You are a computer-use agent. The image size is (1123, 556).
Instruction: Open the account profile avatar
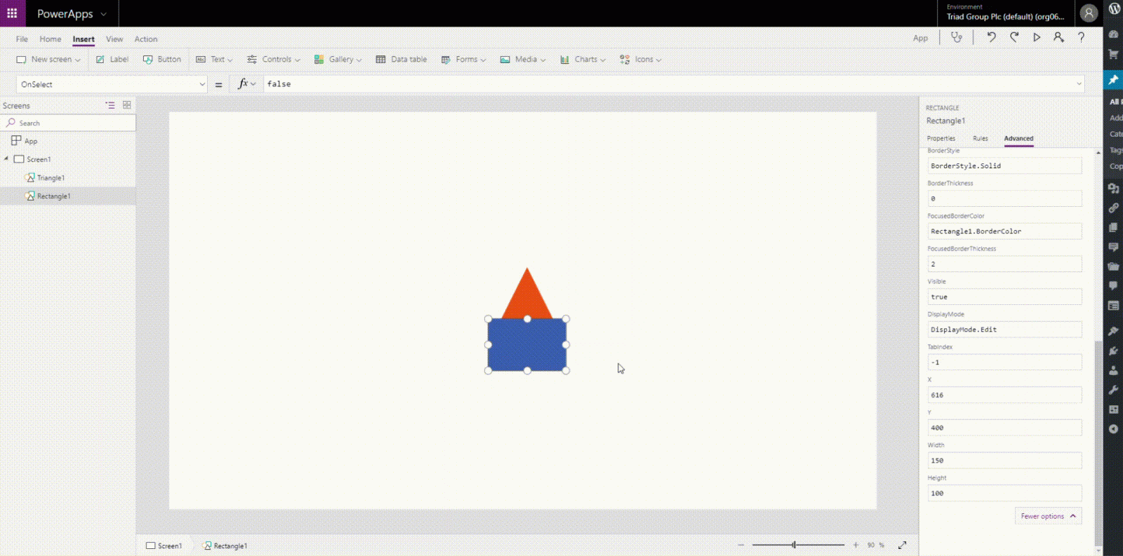1089,13
